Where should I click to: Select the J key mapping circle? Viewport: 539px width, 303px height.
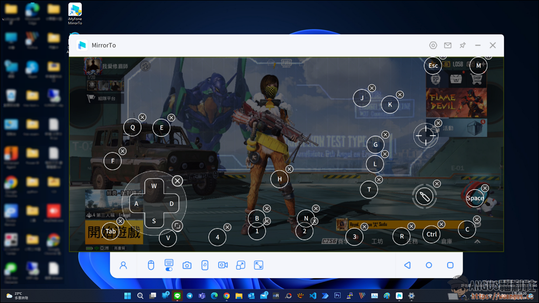tap(362, 98)
